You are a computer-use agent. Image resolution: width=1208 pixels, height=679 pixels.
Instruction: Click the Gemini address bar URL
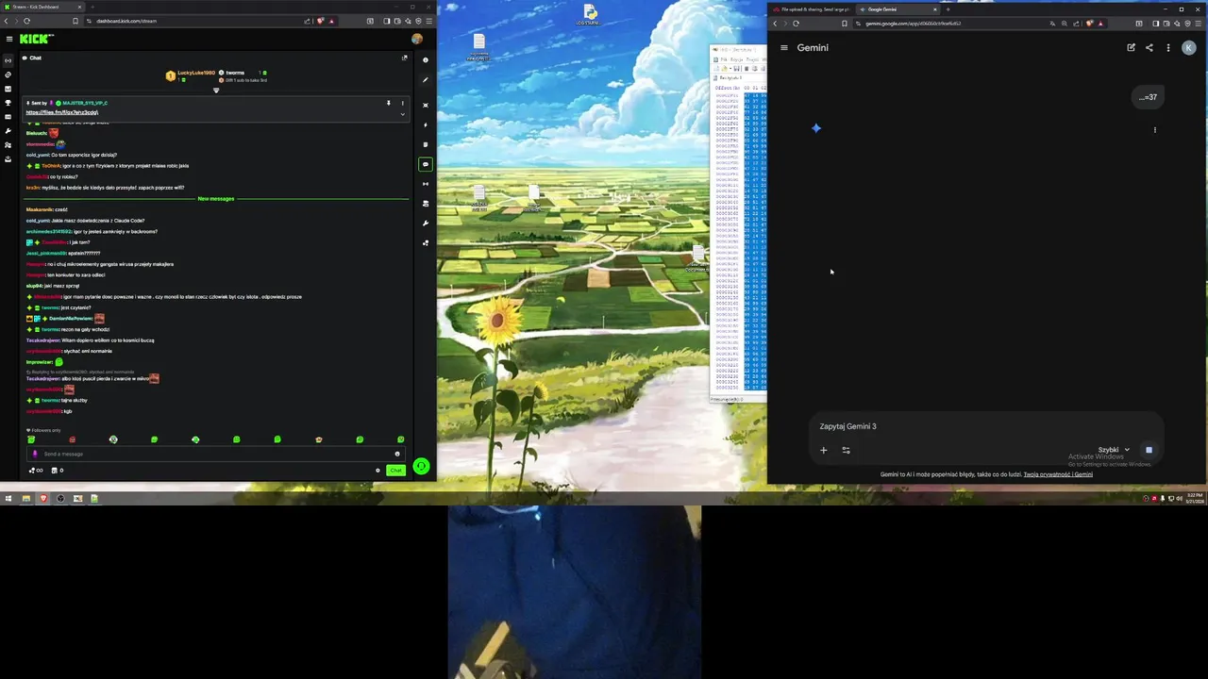pyautogui.click(x=913, y=24)
